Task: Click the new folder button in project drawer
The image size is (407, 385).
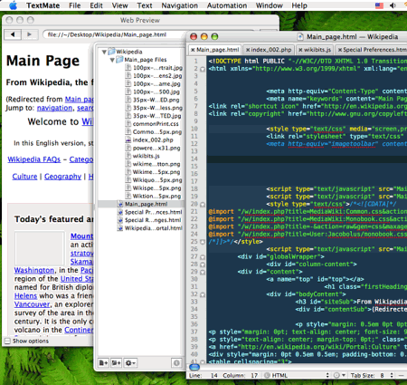Action: tap(117, 362)
